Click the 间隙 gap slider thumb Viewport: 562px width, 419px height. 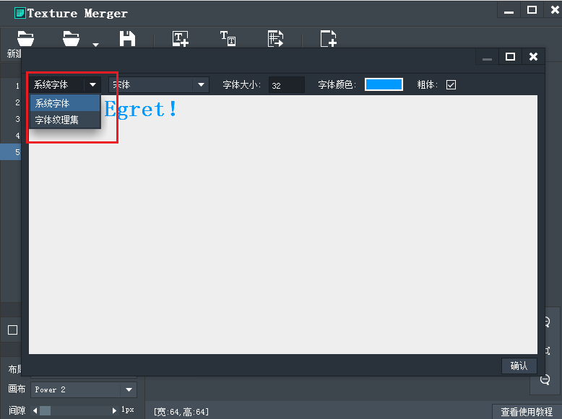click(46, 410)
